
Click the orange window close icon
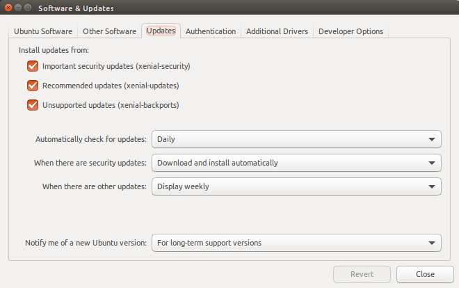(x=8, y=8)
